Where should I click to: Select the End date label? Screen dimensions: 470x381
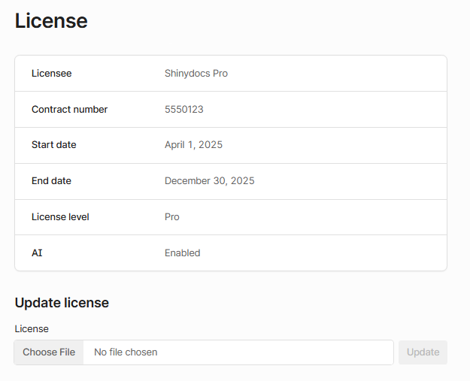click(x=51, y=181)
